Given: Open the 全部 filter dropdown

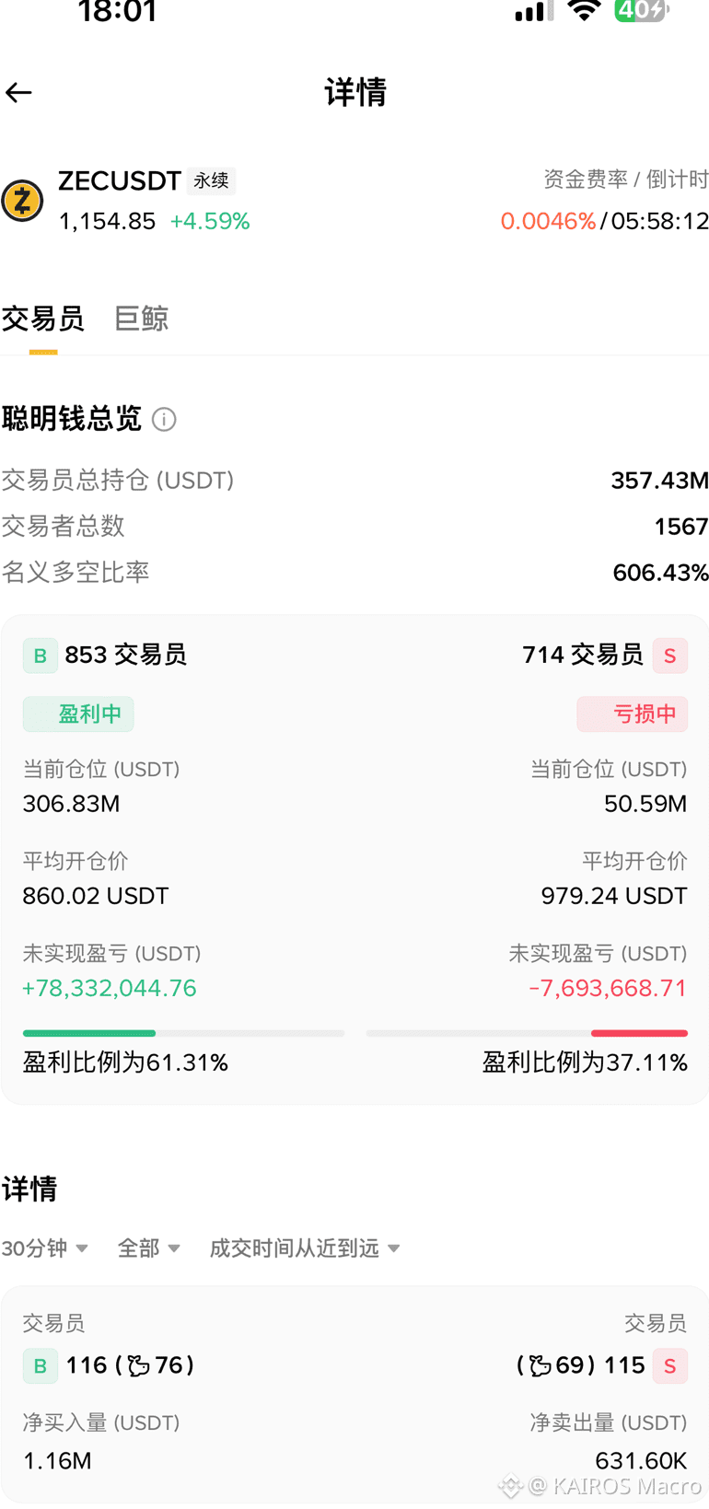Looking at the screenshot, I should click(148, 1248).
